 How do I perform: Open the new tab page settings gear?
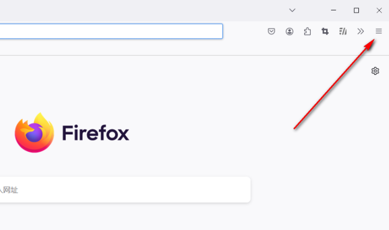click(x=375, y=71)
